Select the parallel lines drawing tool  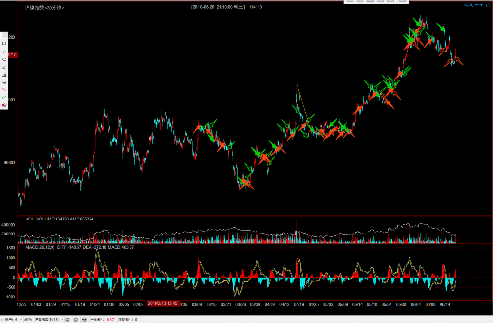tap(4, 51)
